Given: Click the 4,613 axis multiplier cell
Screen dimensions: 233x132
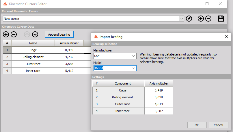Looking at the screenshot, I should click(159, 104).
